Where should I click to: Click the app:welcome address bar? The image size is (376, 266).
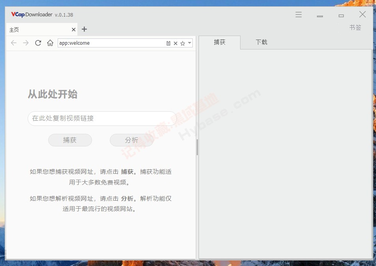click(111, 43)
